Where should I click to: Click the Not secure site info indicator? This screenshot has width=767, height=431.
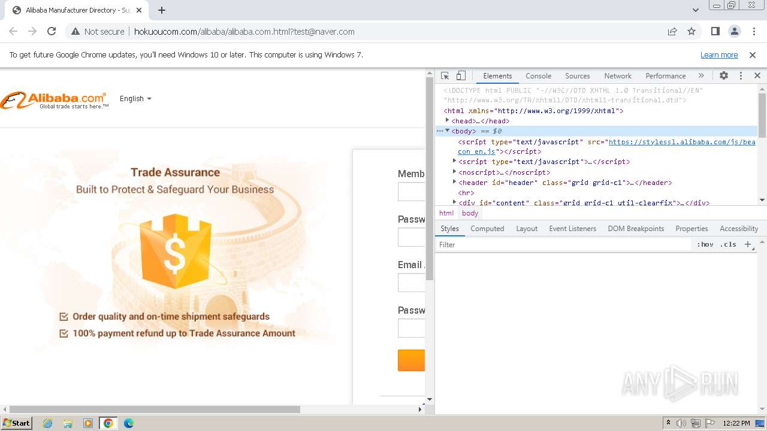[98, 31]
